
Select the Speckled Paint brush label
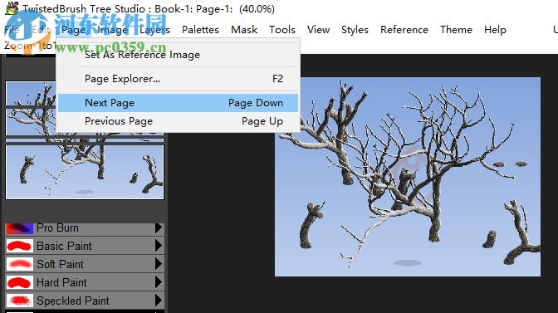(x=73, y=301)
